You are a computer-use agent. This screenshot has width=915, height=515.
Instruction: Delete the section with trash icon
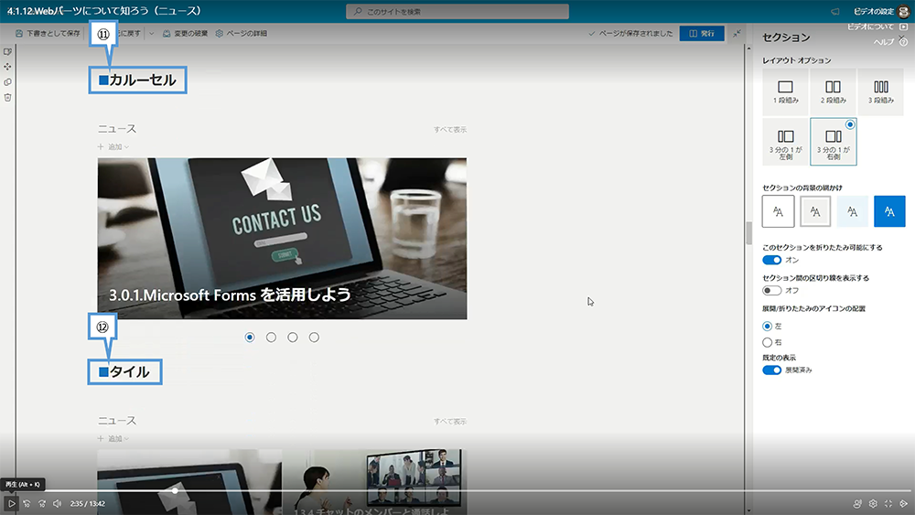coord(7,97)
